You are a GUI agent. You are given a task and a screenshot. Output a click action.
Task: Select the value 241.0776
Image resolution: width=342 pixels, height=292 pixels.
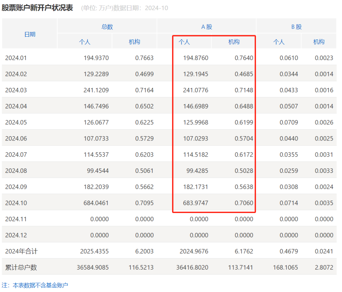(196, 90)
